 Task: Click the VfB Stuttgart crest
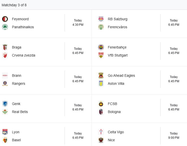tap(101, 55)
